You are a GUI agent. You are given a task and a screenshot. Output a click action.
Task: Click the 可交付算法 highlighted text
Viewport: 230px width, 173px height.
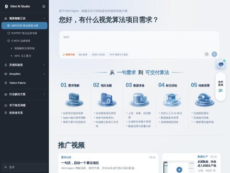click(x=157, y=73)
